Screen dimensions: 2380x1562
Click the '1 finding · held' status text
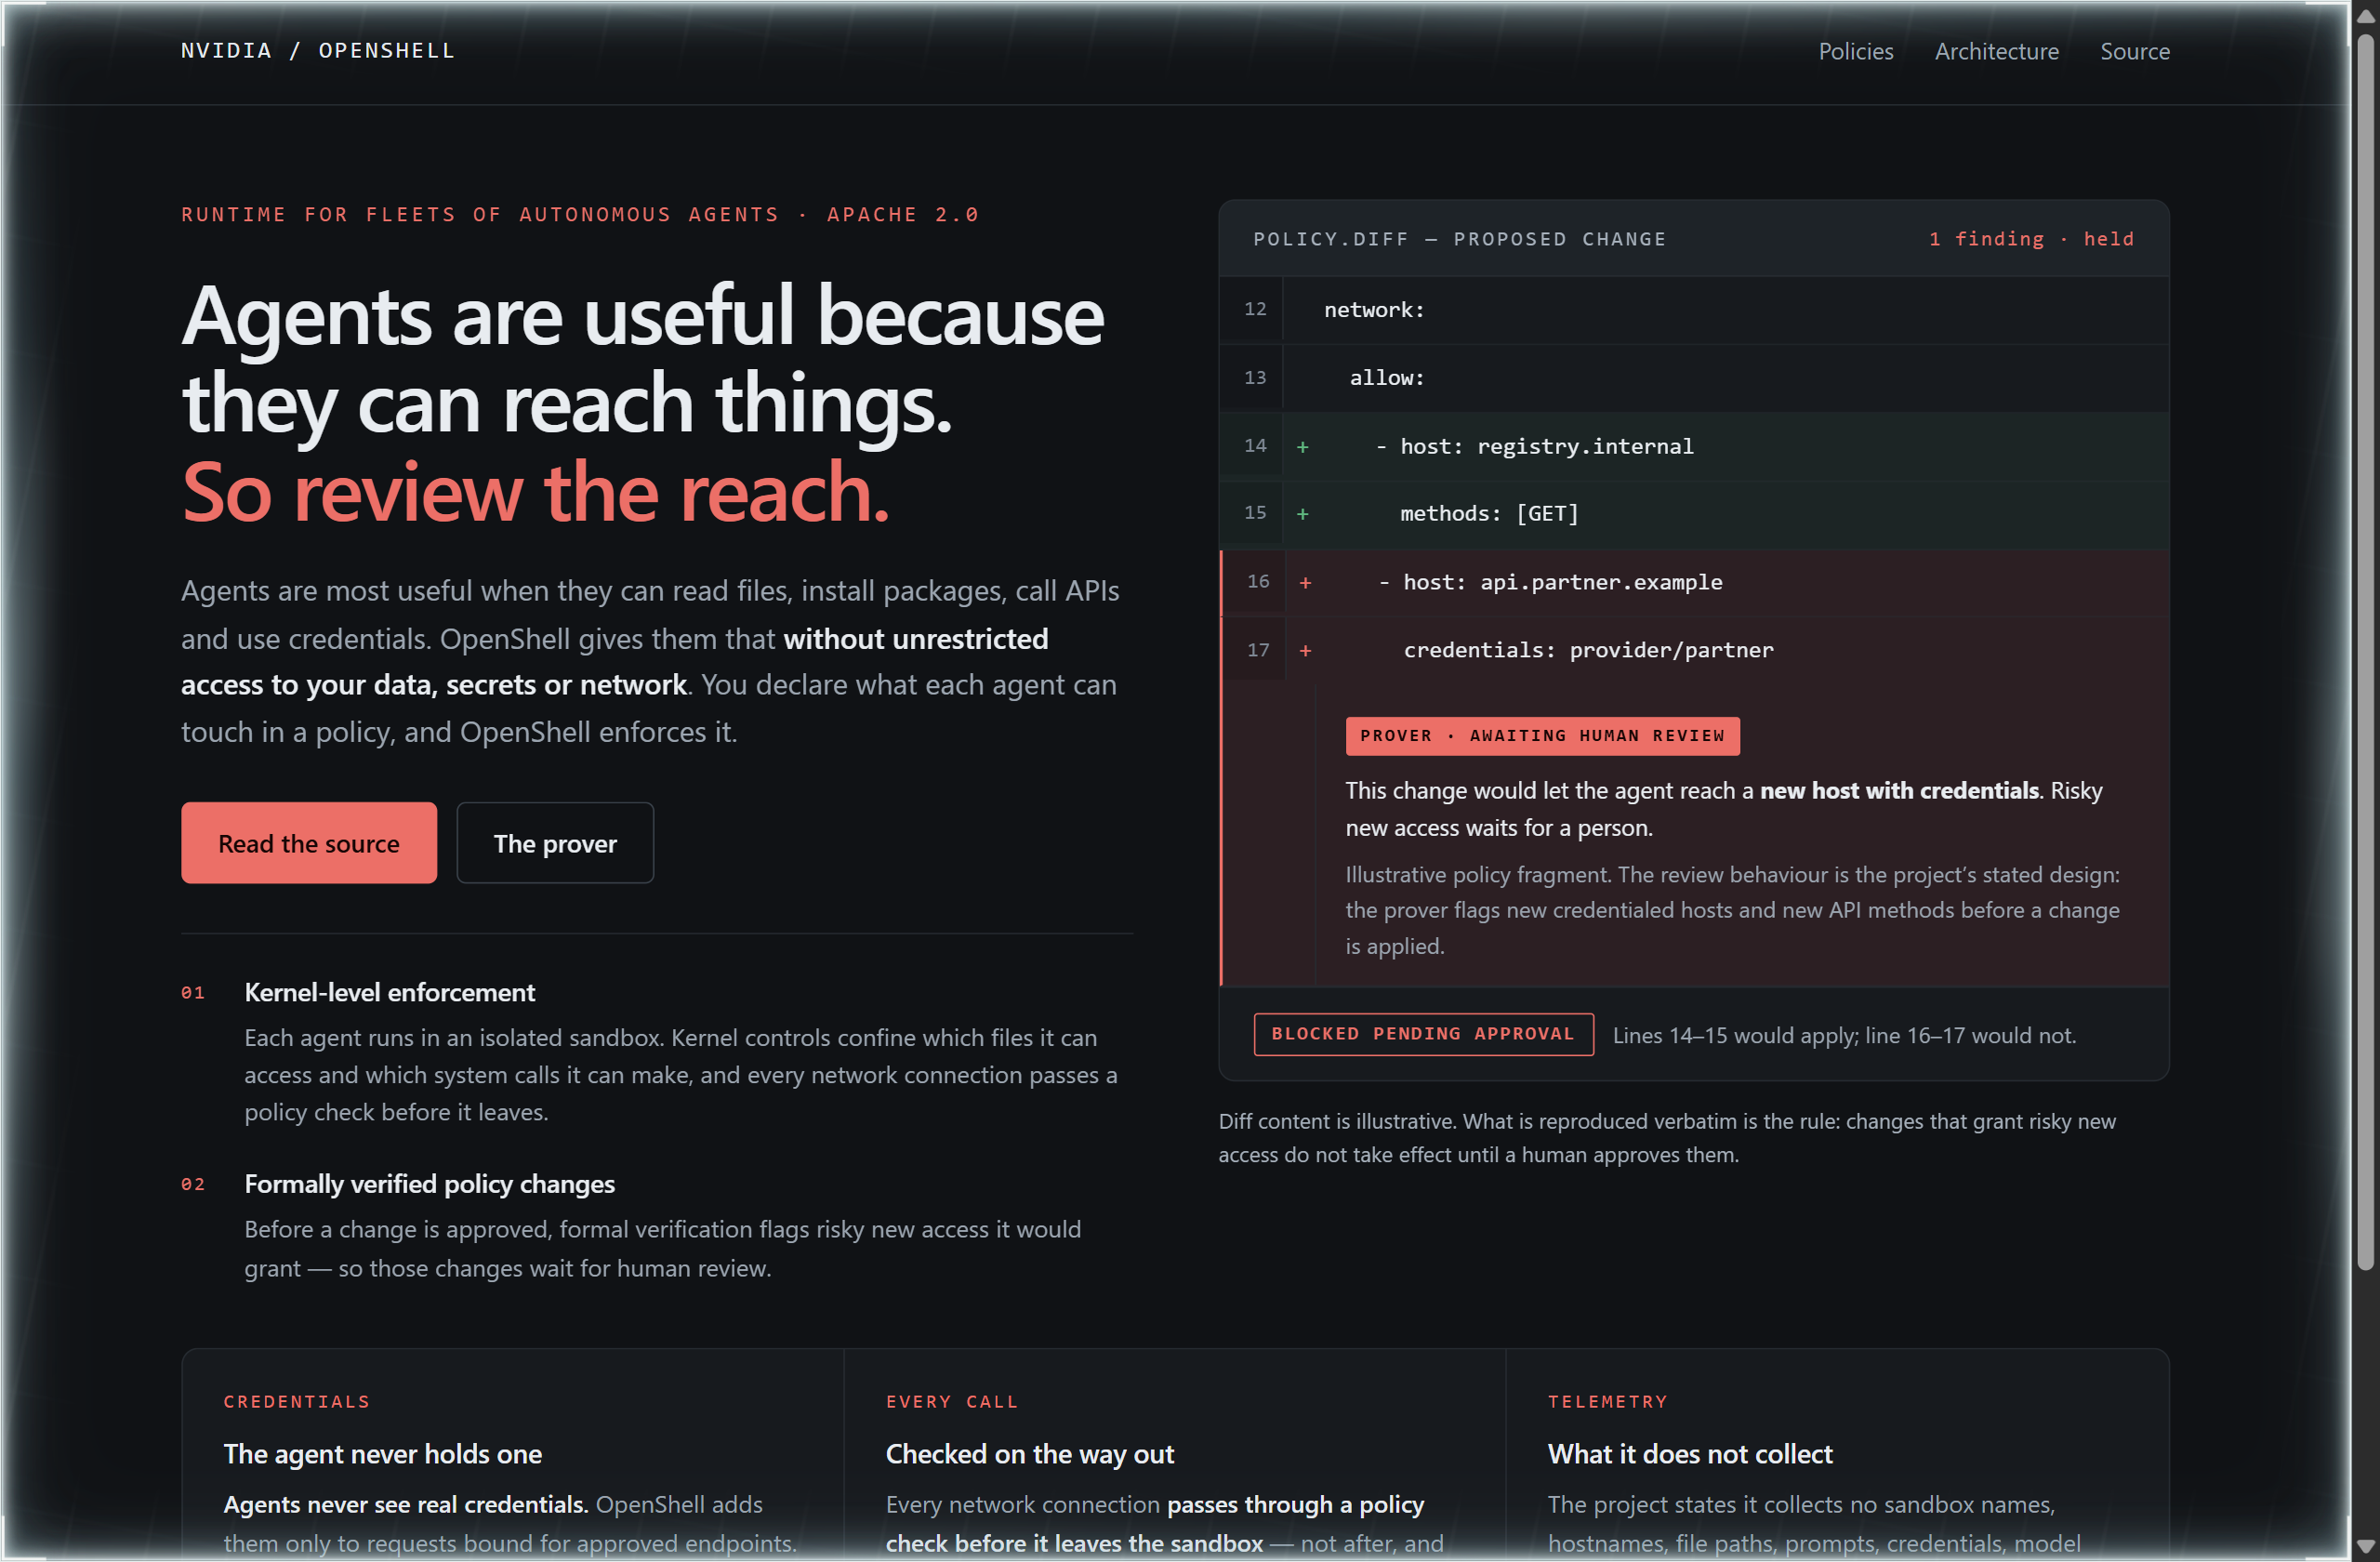(2031, 239)
